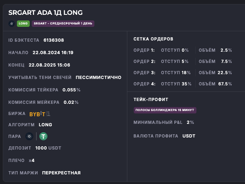Click the Перекрестная margin type value
The height and width of the screenshot is (184, 245).
coord(61,173)
